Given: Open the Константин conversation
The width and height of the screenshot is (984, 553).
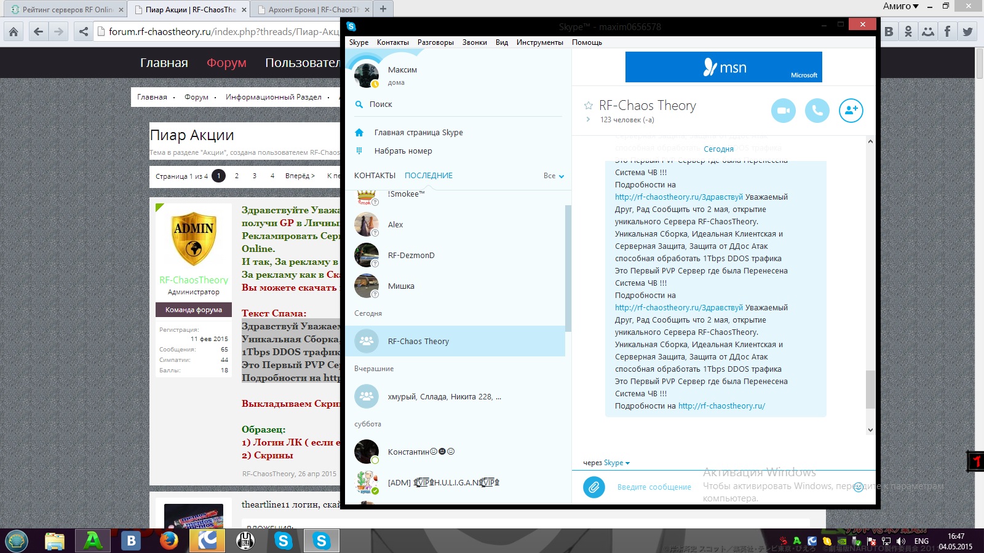Looking at the screenshot, I should [x=455, y=452].
